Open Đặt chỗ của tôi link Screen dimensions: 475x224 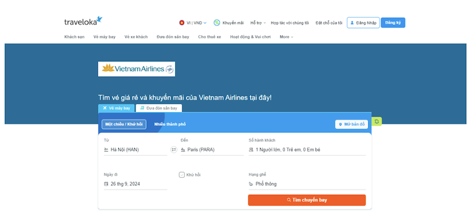tap(329, 23)
